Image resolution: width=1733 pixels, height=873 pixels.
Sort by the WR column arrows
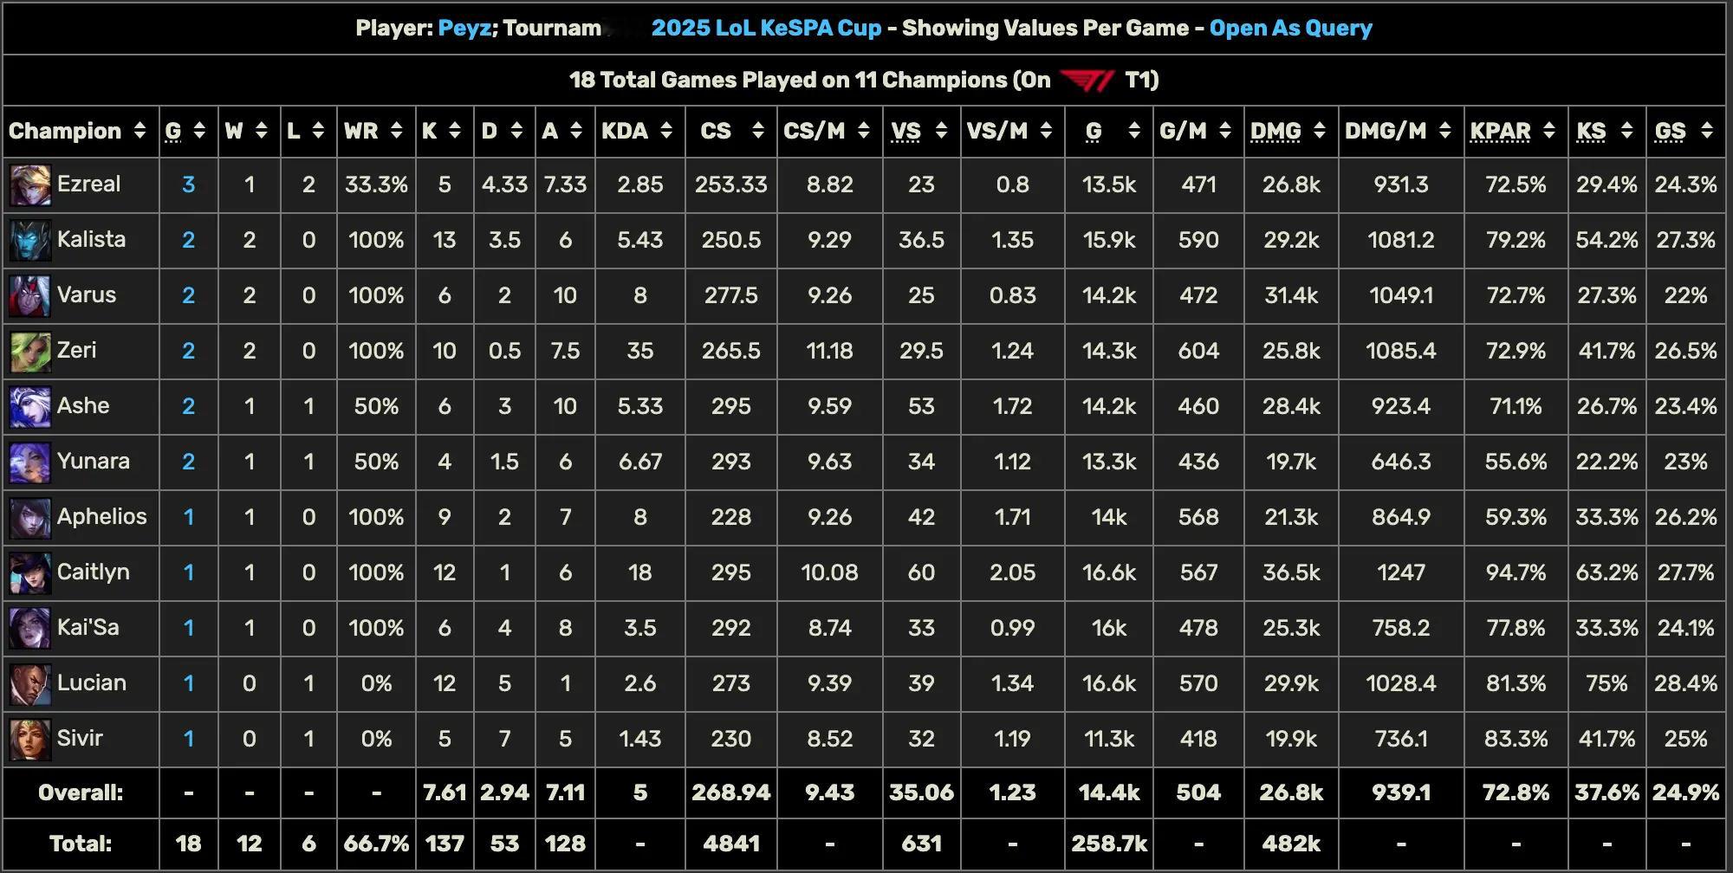(397, 131)
